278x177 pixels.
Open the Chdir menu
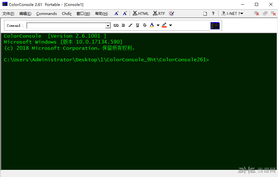pyautogui.click(x=67, y=14)
